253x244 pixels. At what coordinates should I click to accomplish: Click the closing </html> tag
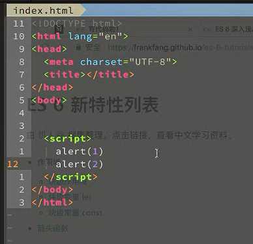[52, 202]
